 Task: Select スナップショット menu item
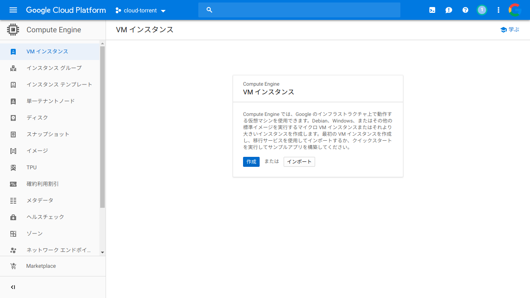coord(50,135)
